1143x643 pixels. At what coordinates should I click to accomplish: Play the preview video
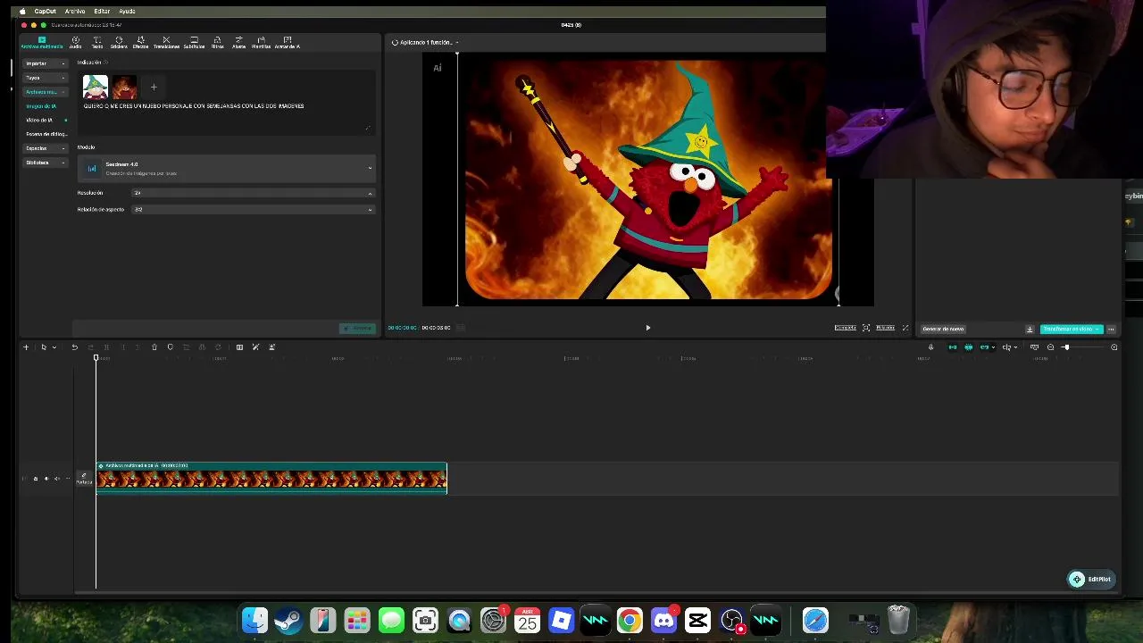(x=648, y=328)
